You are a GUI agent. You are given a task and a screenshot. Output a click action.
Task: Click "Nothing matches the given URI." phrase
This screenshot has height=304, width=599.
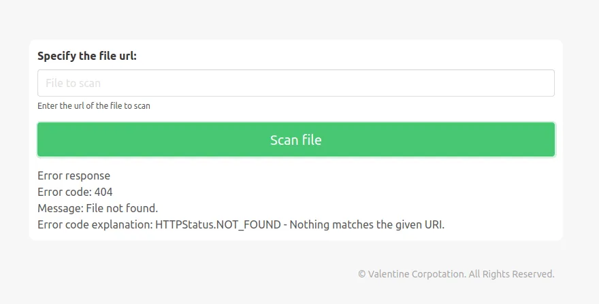(367, 224)
